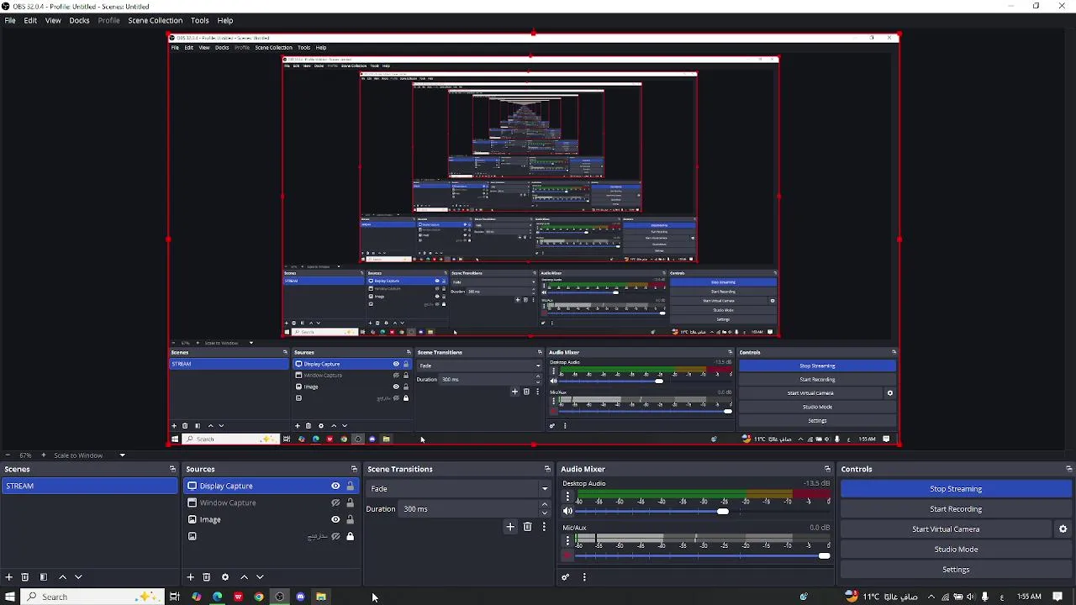This screenshot has width=1076, height=605.
Task: Hide the Image source with its eye icon
Action: click(335, 519)
